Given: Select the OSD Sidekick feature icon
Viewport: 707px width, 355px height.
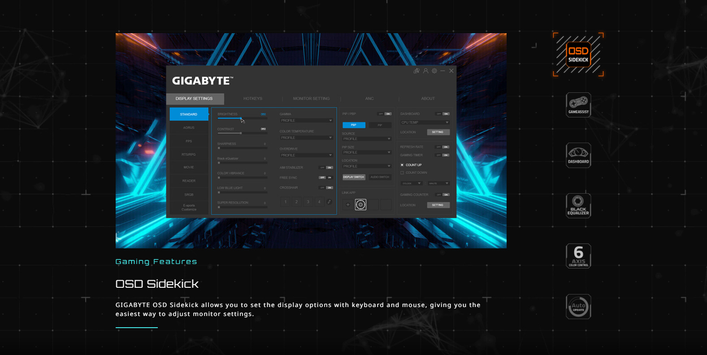Looking at the screenshot, I should [578, 54].
